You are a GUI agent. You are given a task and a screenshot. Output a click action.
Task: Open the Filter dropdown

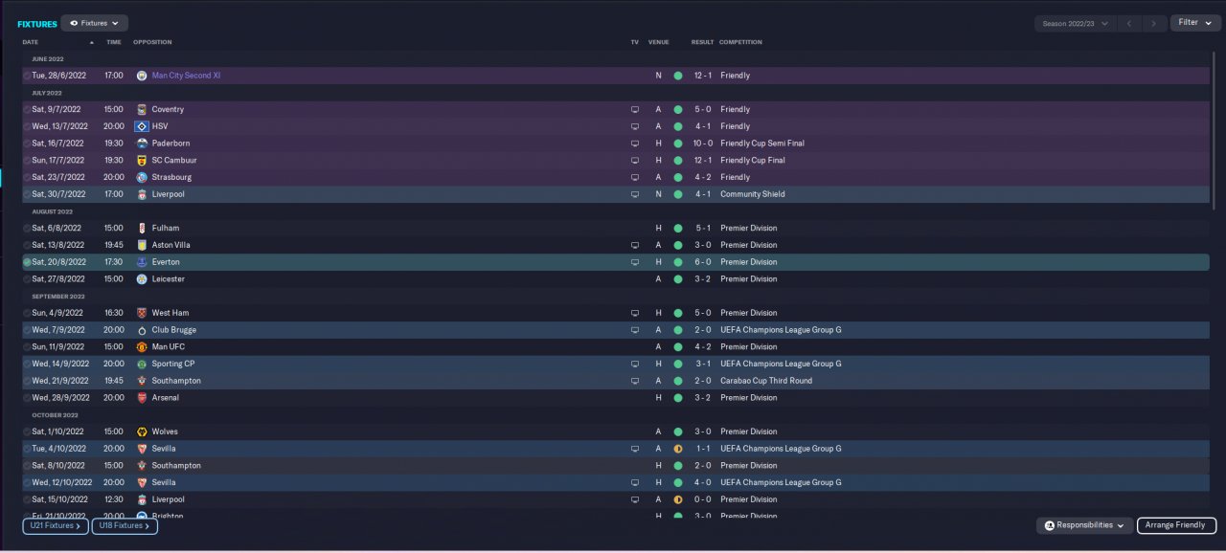click(x=1194, y=23)
